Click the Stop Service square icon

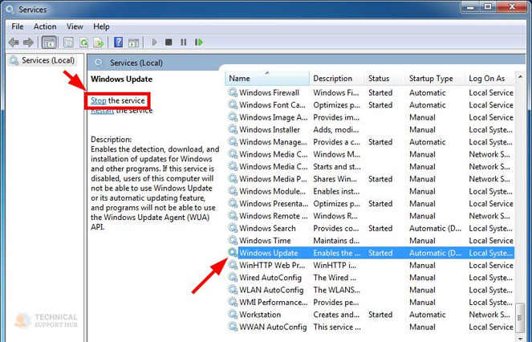169,43
